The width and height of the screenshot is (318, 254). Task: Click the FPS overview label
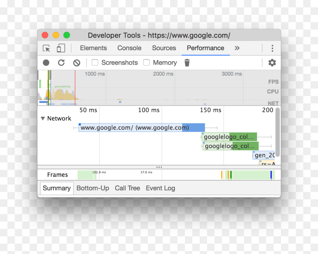[x=273, y=82]
